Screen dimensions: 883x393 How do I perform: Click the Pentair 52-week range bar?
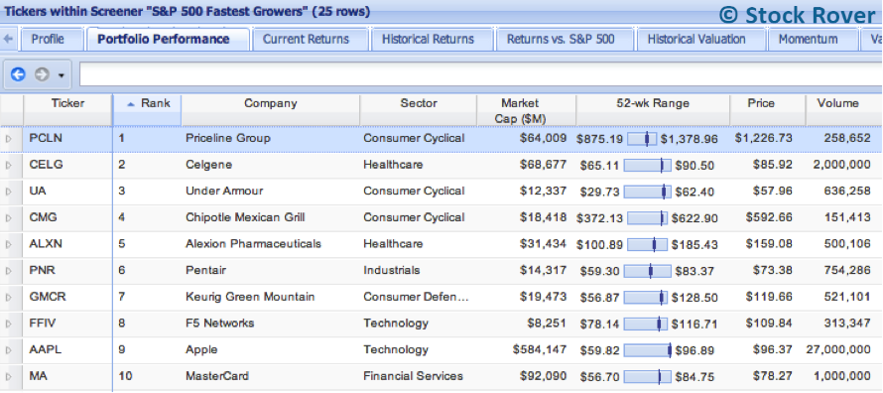[x=648, y=271]
